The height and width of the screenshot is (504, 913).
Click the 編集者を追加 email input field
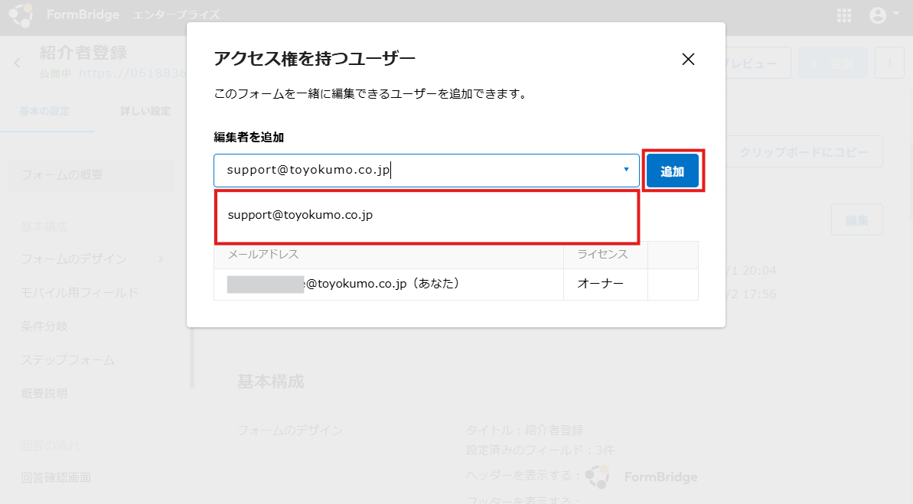(x=417, y=170)
